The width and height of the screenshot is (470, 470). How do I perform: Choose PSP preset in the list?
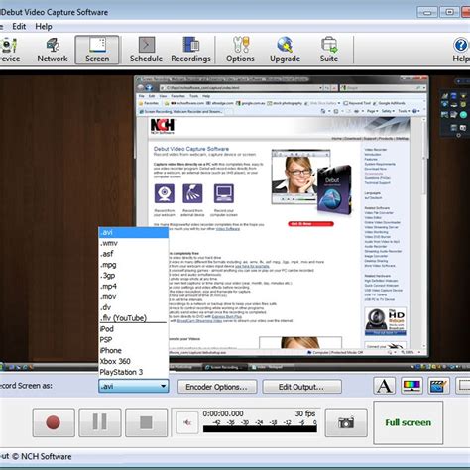(134, 339)
